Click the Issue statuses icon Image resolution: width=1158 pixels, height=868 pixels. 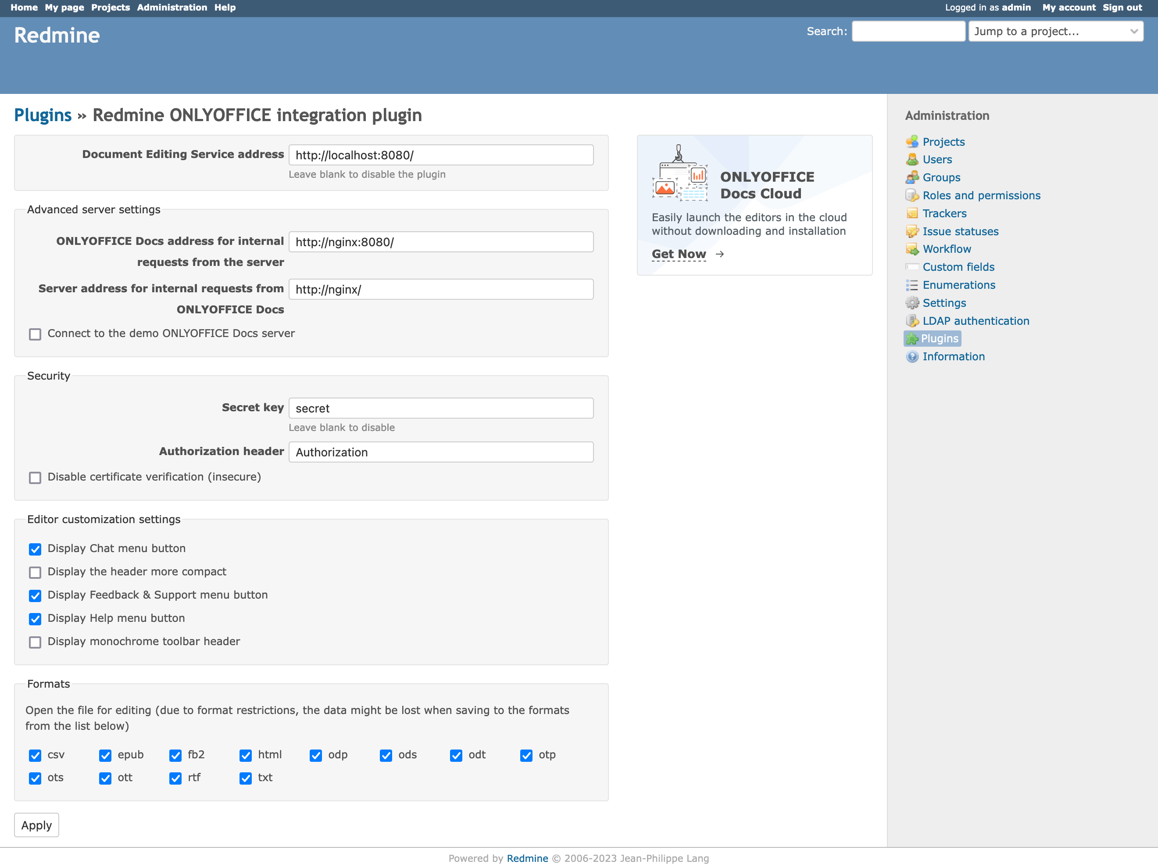pos(912,231)
